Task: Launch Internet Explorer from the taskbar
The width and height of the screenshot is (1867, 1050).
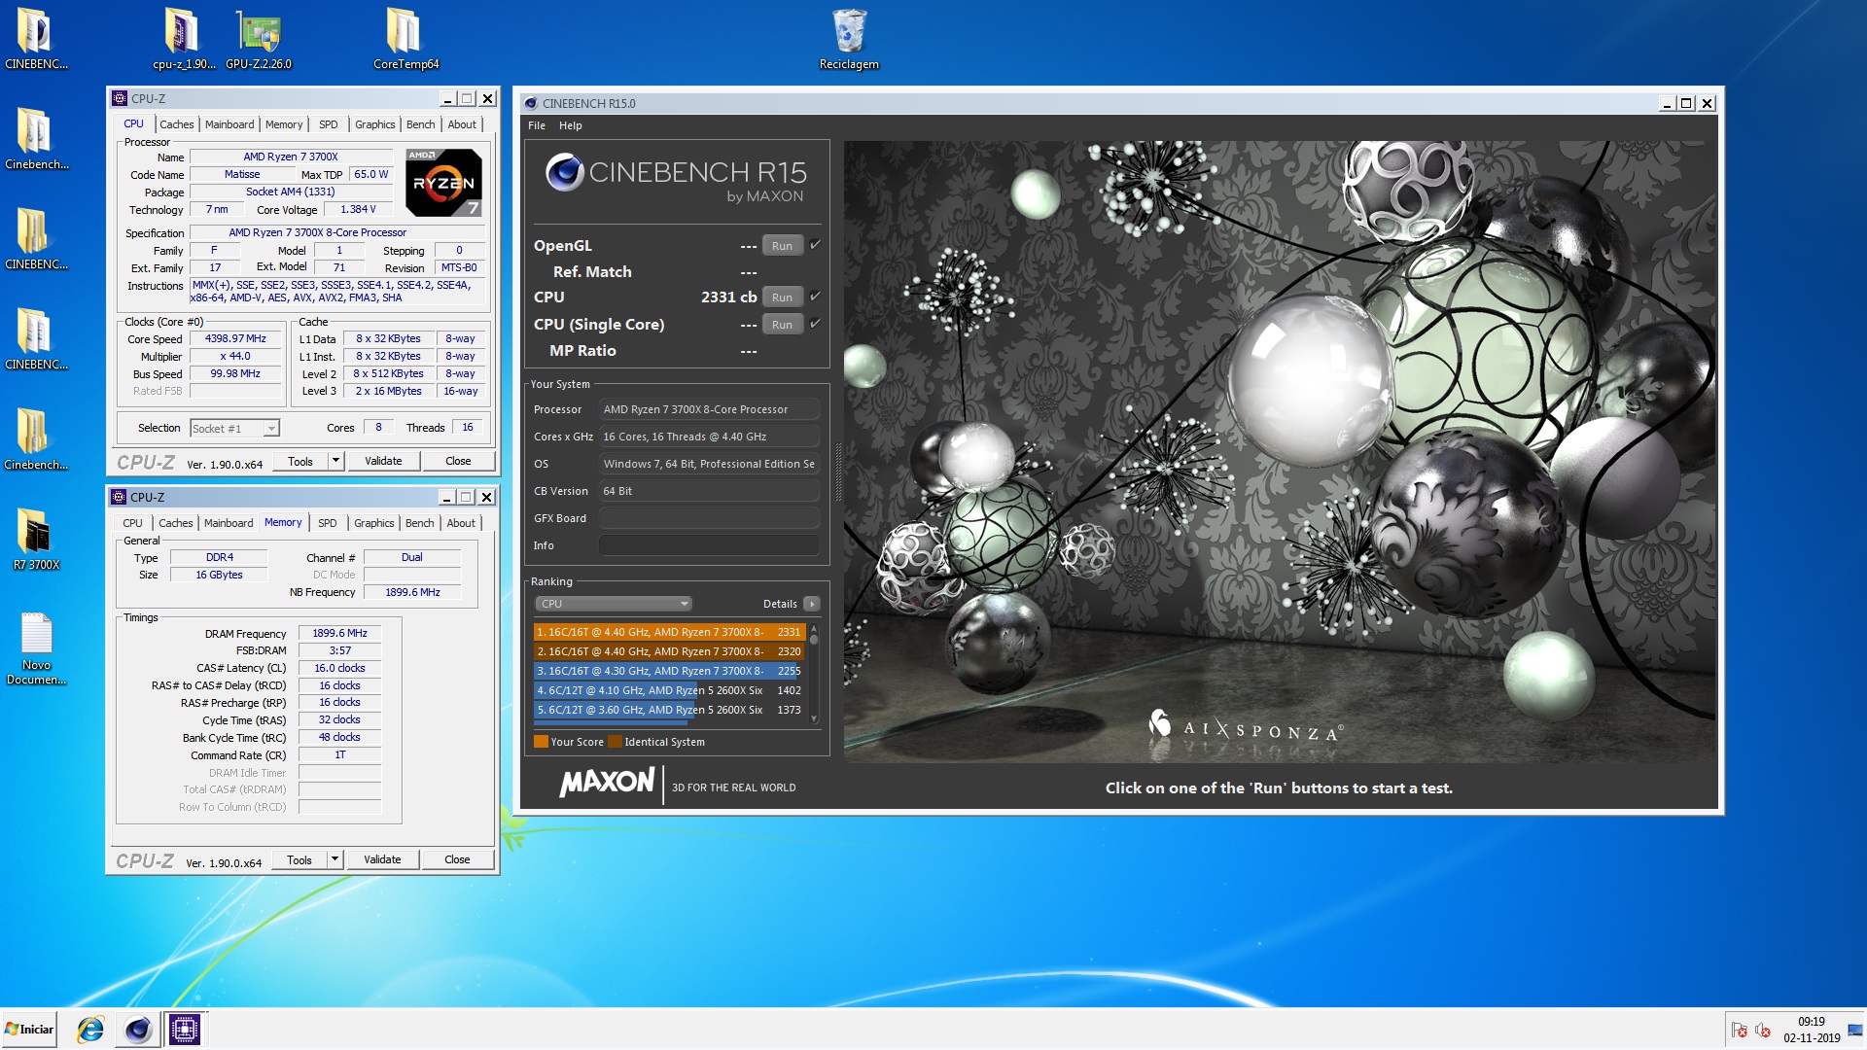Action: [x=90, y=1029]
